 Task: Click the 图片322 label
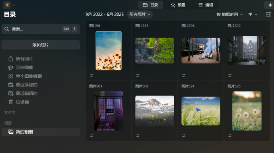tap(234, 26)
